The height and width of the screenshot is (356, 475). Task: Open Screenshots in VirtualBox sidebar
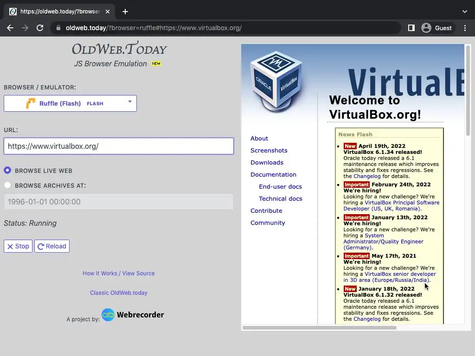pos(269,151)
